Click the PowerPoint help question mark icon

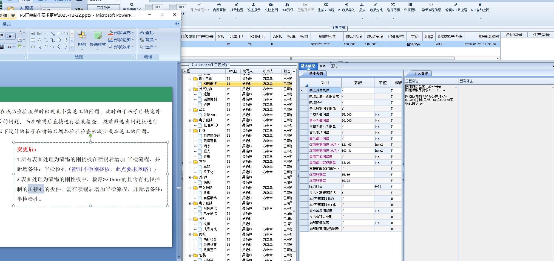[177, 24]
